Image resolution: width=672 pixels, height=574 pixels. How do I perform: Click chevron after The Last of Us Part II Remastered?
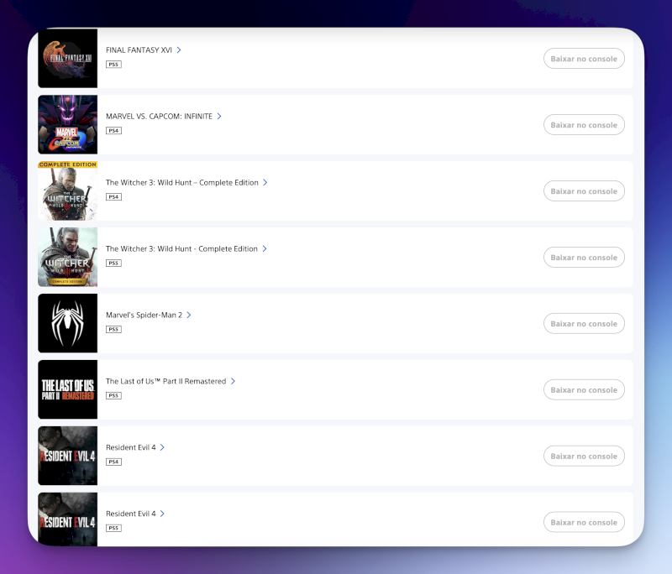click(233, 381)
